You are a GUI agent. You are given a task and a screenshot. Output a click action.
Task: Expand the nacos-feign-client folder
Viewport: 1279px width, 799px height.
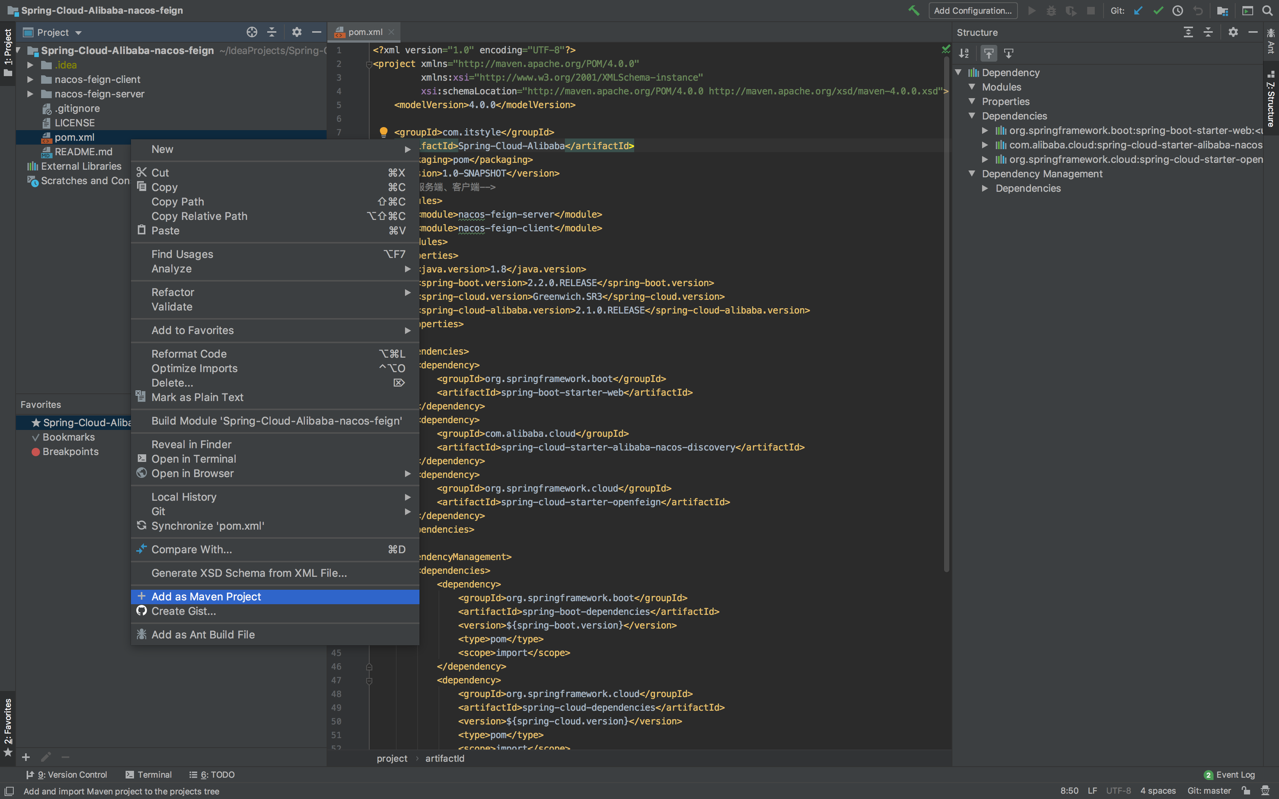click(30, 79)
